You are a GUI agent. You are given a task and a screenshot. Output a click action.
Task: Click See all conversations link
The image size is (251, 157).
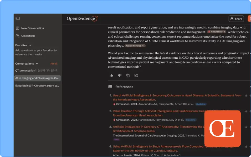click(x=54, y=64)
